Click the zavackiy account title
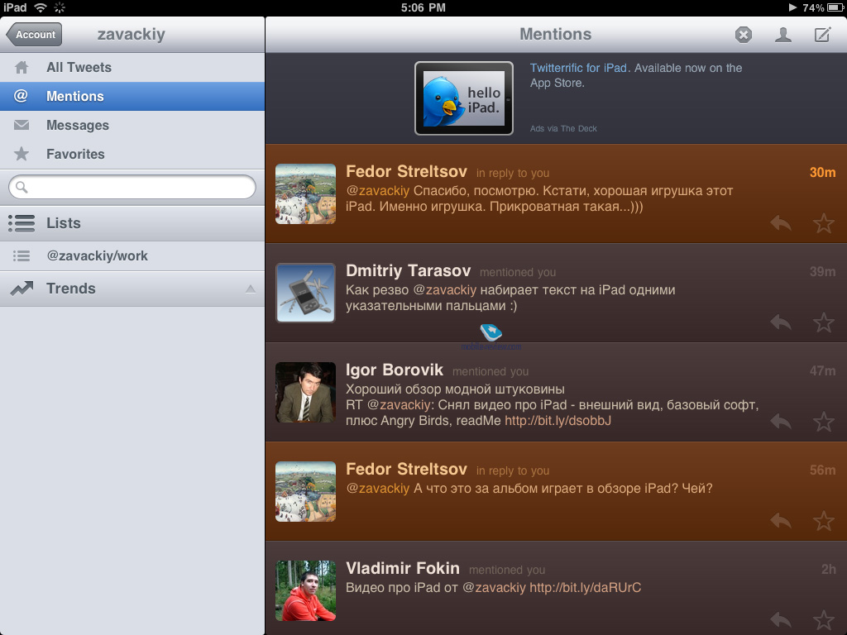 tap(132, 34)
